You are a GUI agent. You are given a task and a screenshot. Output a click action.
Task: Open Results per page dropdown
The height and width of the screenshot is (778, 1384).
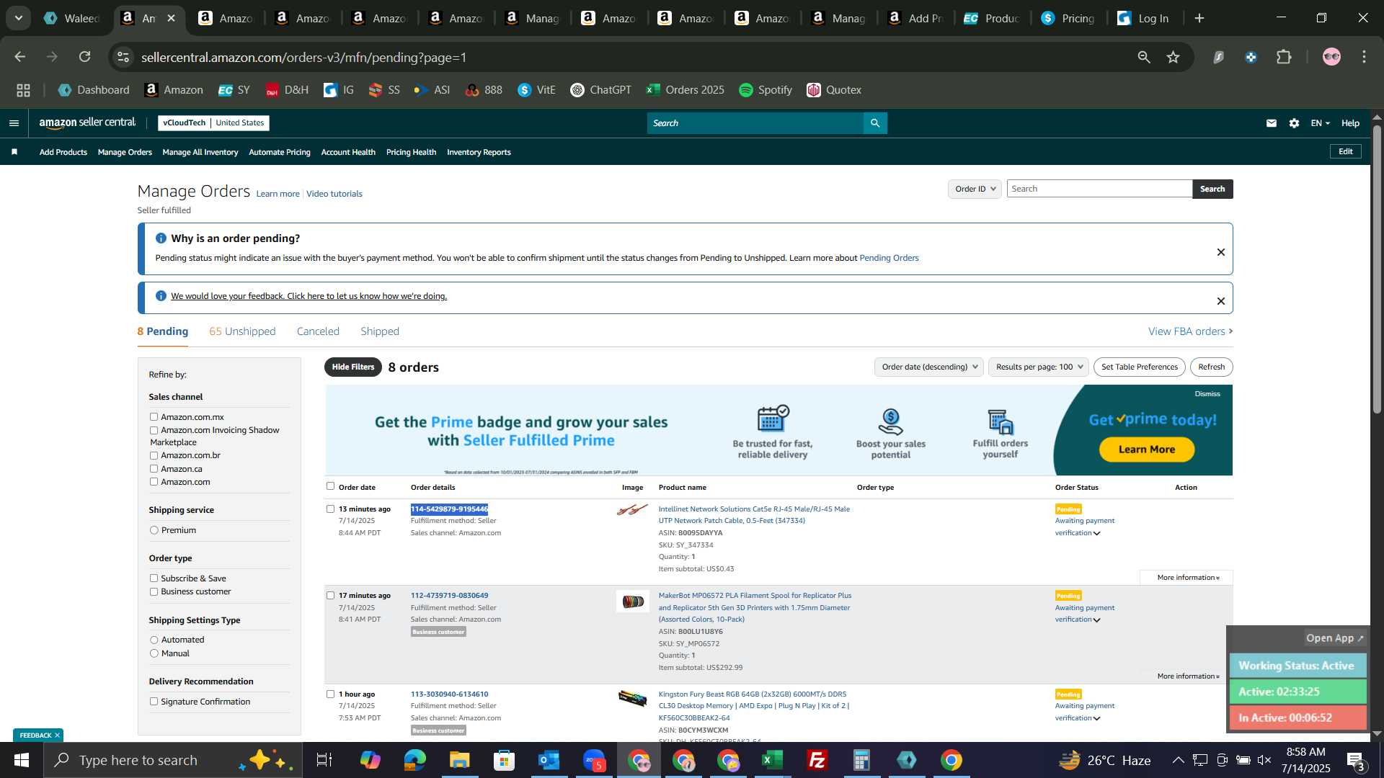(1039, 367)
